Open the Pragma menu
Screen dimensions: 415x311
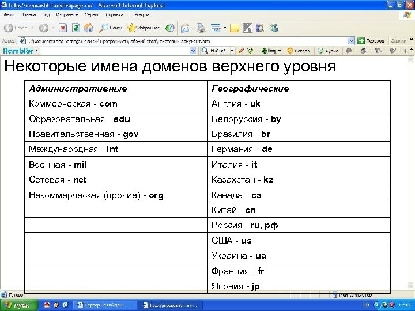142,15
